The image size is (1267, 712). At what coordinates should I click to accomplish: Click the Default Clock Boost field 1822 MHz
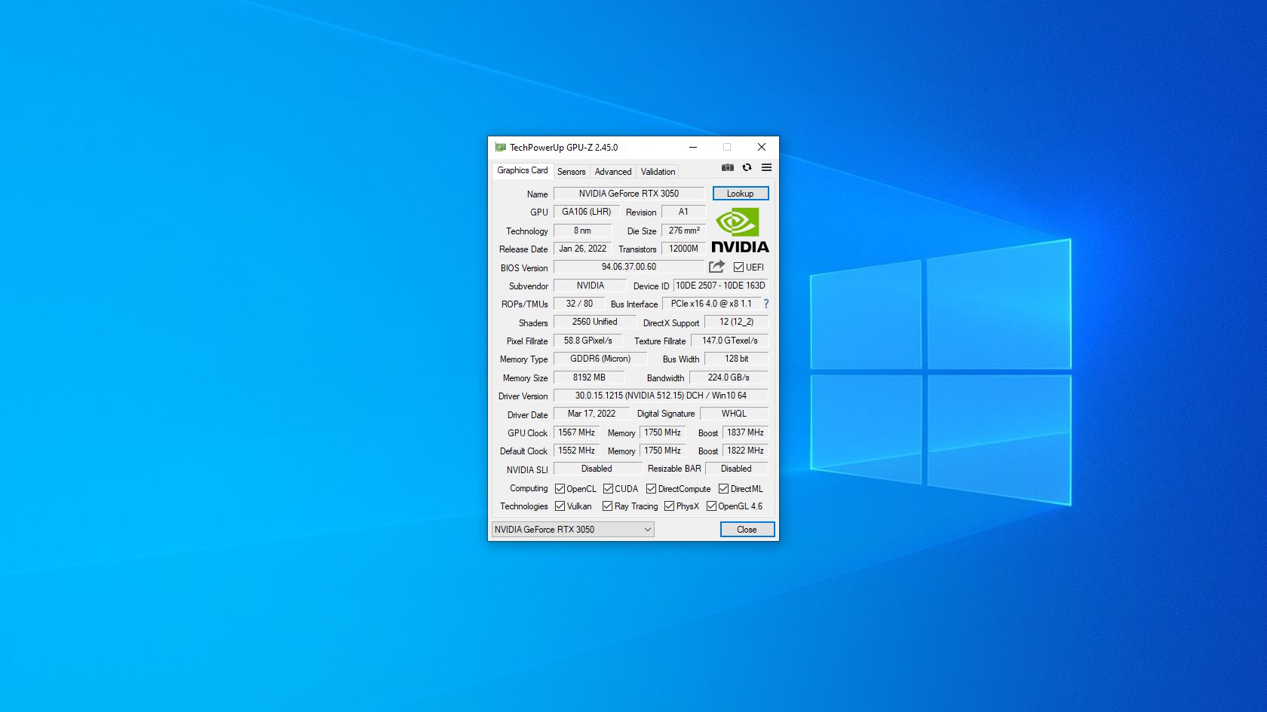745,451
